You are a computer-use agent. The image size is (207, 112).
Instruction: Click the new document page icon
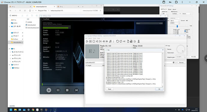click(128, 41)
